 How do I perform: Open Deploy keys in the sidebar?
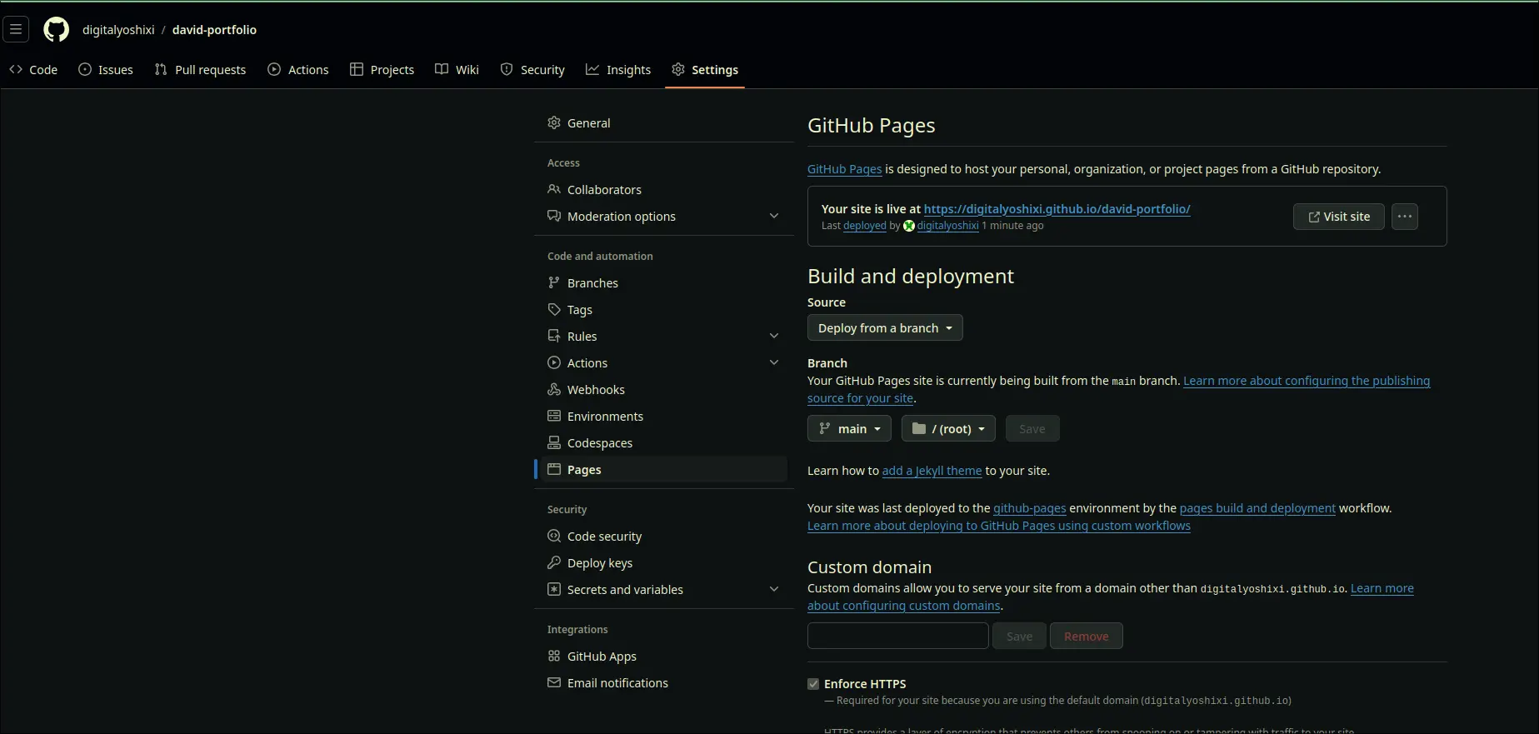point(599,563)
